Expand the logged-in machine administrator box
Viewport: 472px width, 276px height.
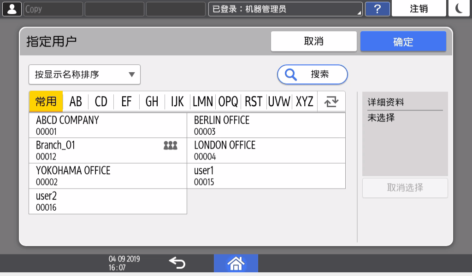[285, 9]
